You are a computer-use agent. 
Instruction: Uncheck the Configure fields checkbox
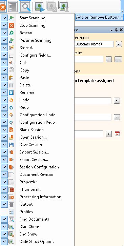tap(4, 55)
